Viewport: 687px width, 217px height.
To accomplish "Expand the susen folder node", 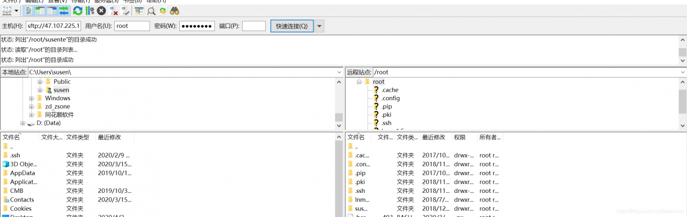I will [x=40, y=90].
